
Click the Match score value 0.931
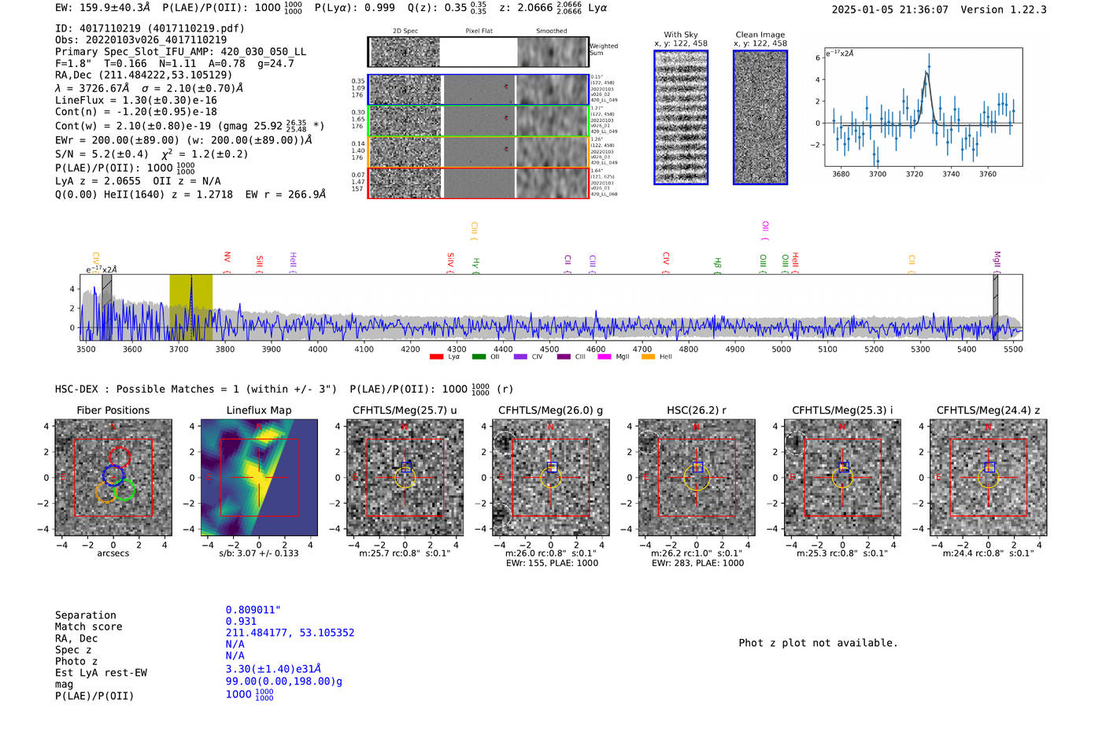click(x=241, y=621)
